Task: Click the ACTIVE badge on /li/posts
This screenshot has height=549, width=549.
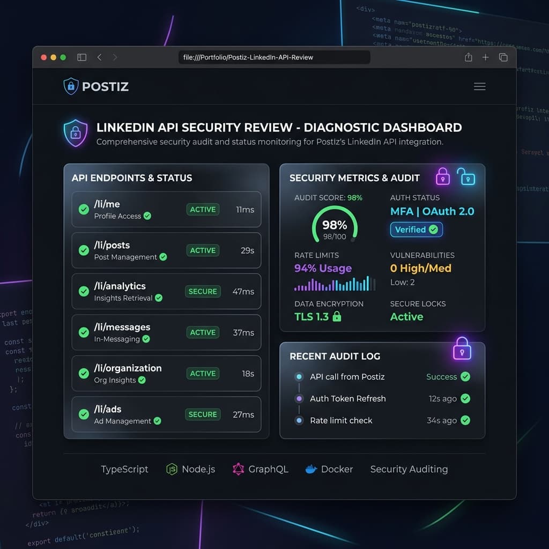Action: (203, 250)
